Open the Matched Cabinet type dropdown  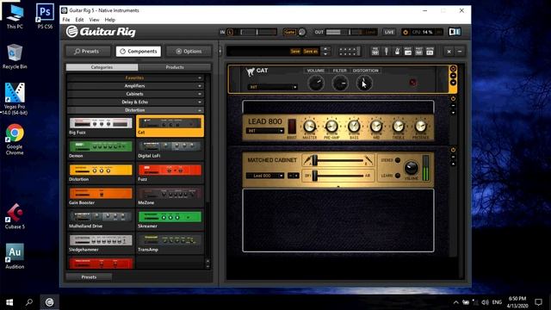265,176
